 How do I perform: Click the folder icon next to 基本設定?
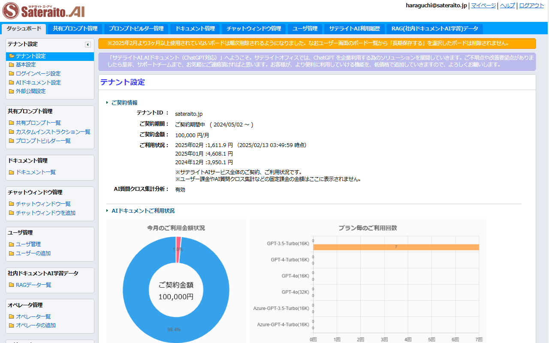[11, 65]
